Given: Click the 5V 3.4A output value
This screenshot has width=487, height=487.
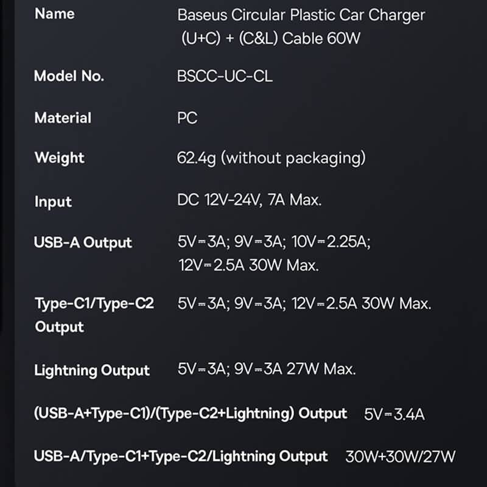Looking at the screenshot, I should click(394, 415).
